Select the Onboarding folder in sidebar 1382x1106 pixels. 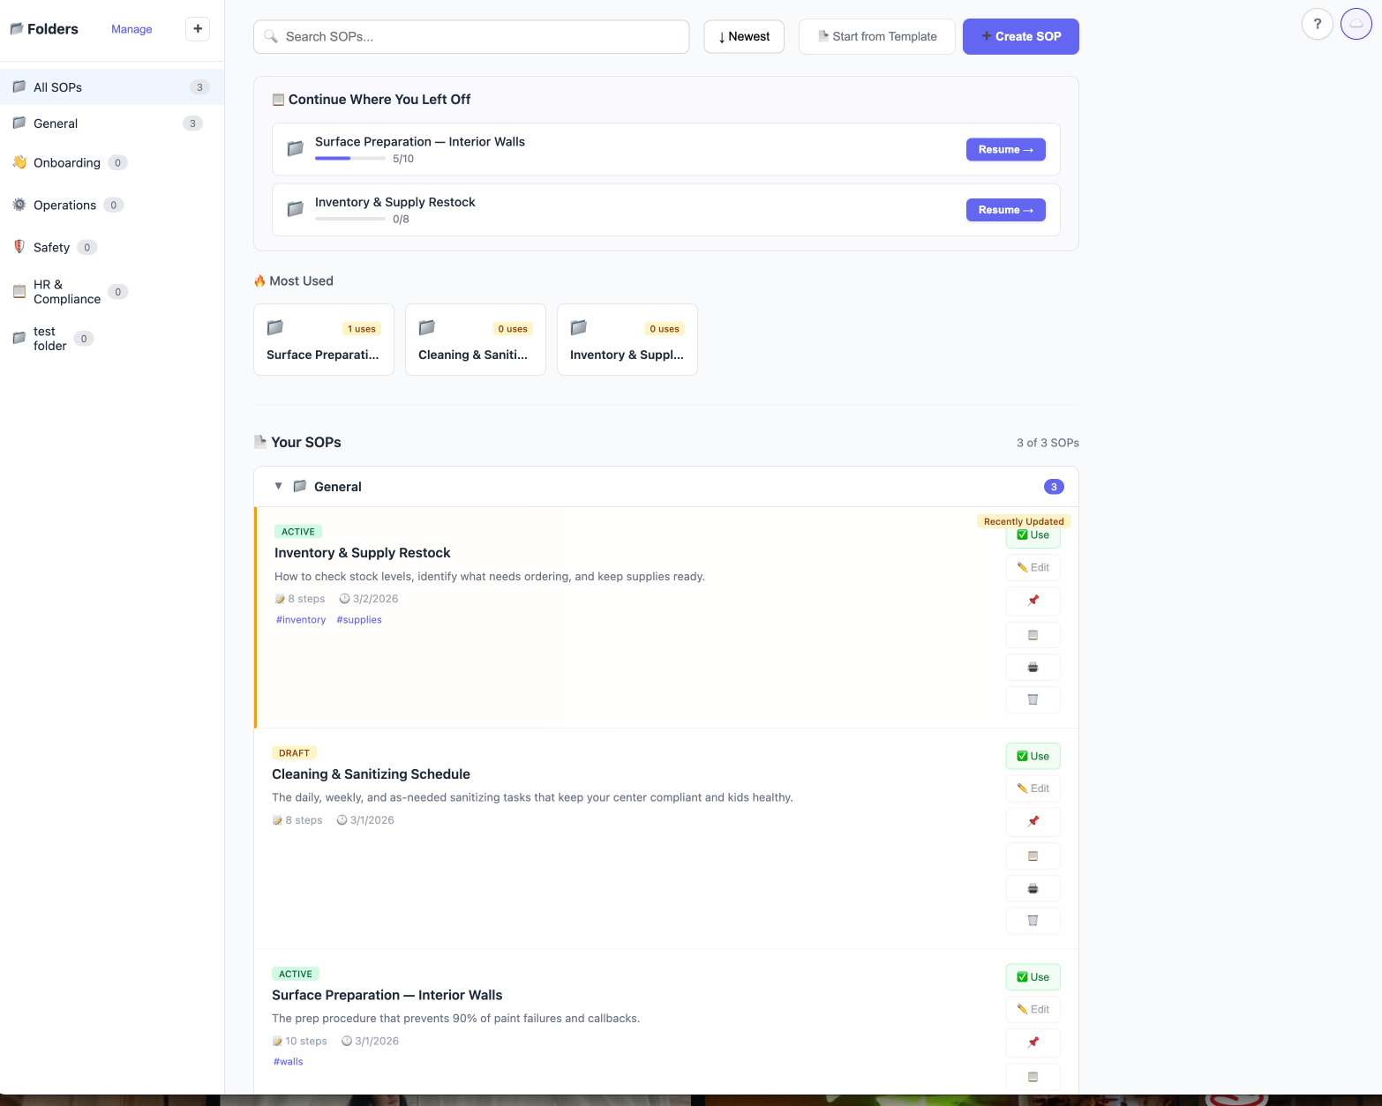[66, 163]
